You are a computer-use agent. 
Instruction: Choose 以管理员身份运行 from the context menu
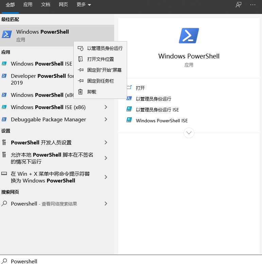(100, 48)
